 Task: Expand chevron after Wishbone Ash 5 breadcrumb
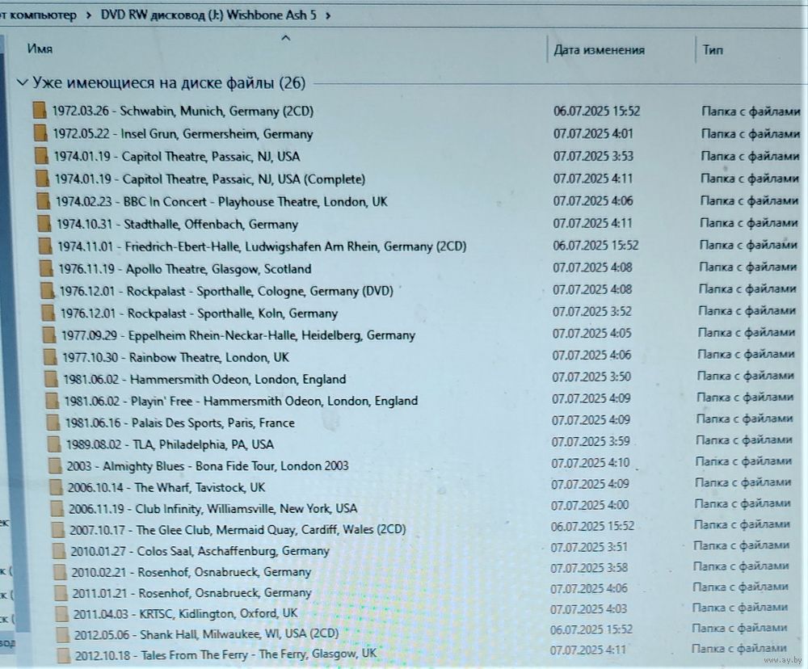click(328, 15)
